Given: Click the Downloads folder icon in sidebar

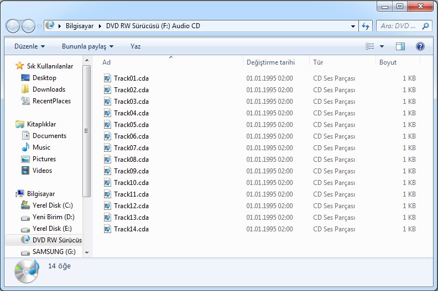Looking at the screenshot, I should tap(25, 89).
